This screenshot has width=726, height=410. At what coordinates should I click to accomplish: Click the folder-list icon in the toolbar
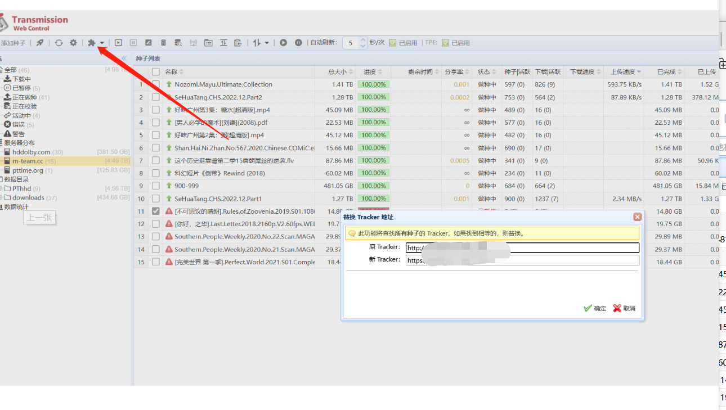(x=208, y=43)
